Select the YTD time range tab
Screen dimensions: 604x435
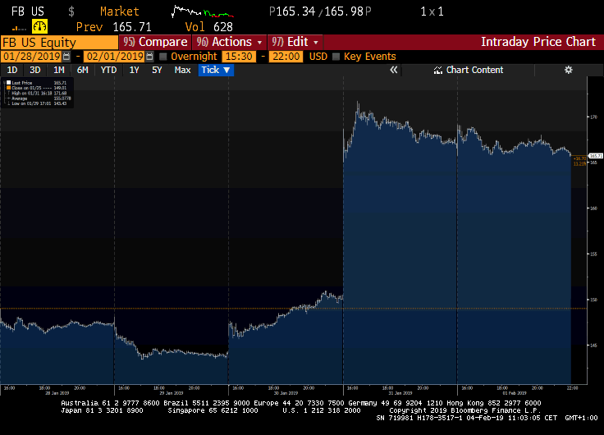coord(108,70)
